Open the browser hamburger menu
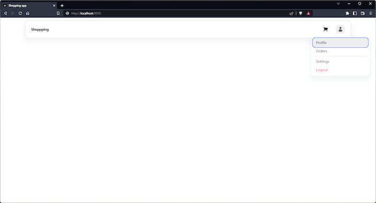Image resolution: width=376 pixels, height=203 pixels. 370,13
